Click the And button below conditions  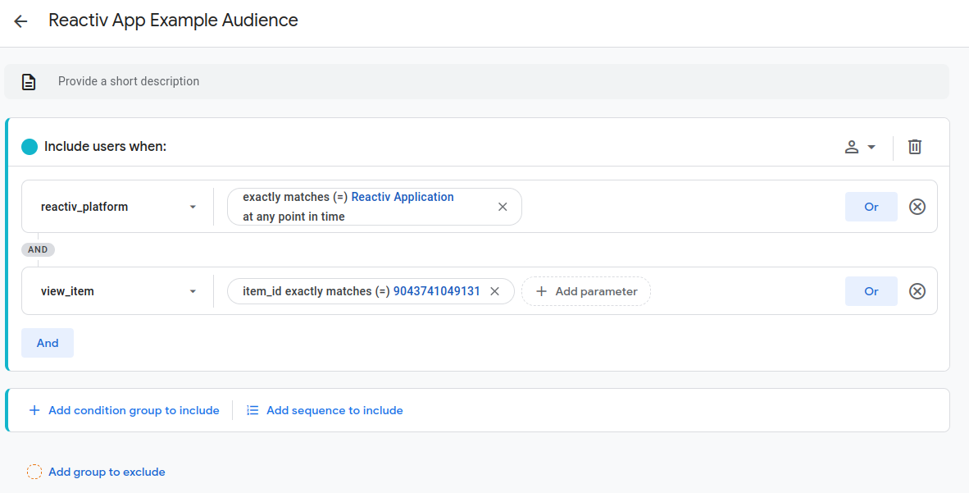click(x=48, y=343)
